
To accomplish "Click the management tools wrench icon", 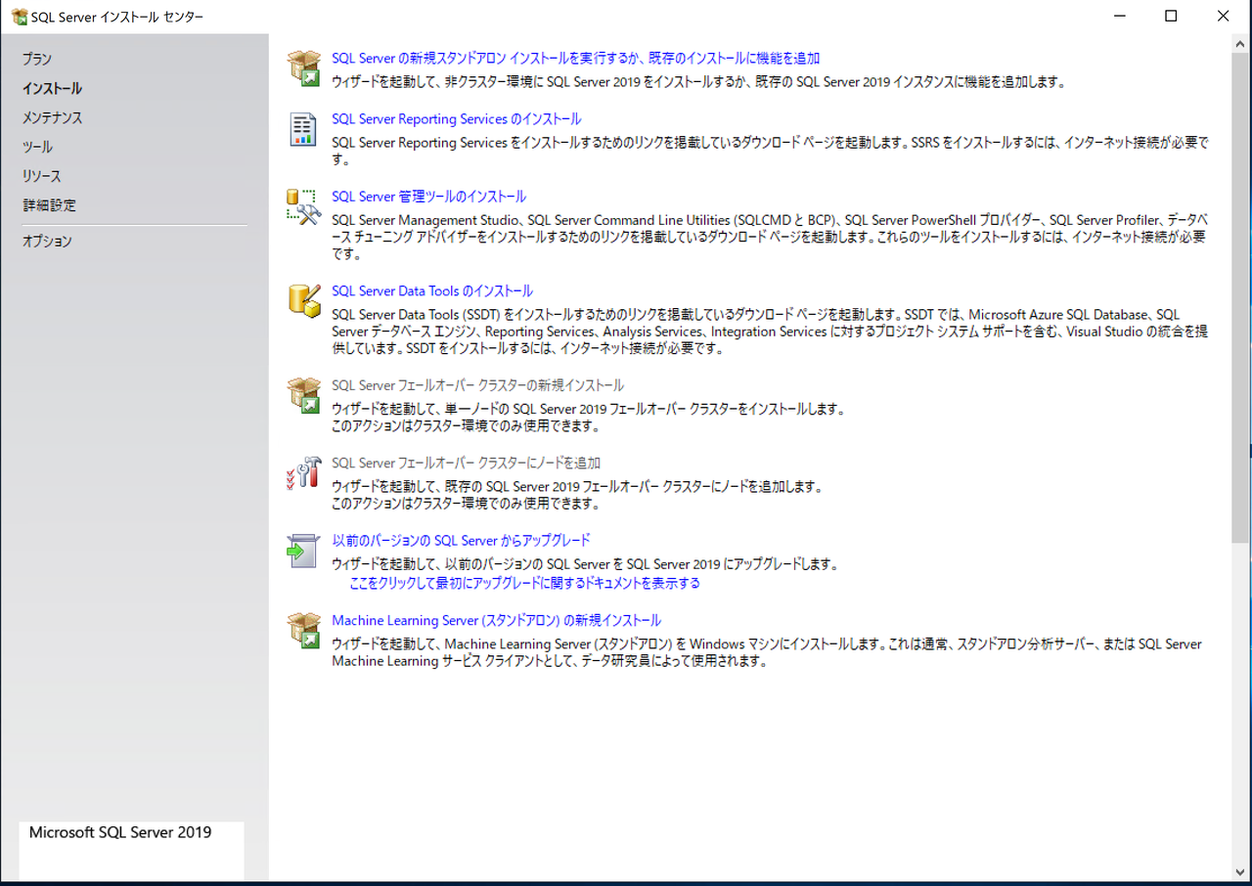I will [x=304, y=207].
